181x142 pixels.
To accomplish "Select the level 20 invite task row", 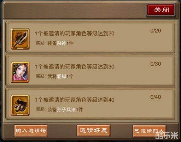I will tap(90, 37).
